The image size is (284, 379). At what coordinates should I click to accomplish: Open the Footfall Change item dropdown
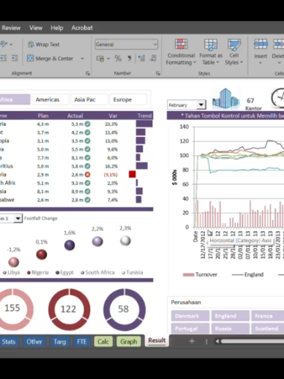[x=18, y=218]
